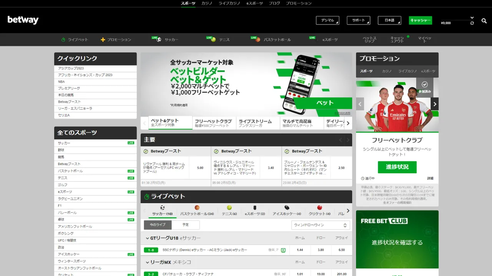Click the 進捗状況 green button
Viewport: 492px width, 276px height.
[x=397, y=167]
